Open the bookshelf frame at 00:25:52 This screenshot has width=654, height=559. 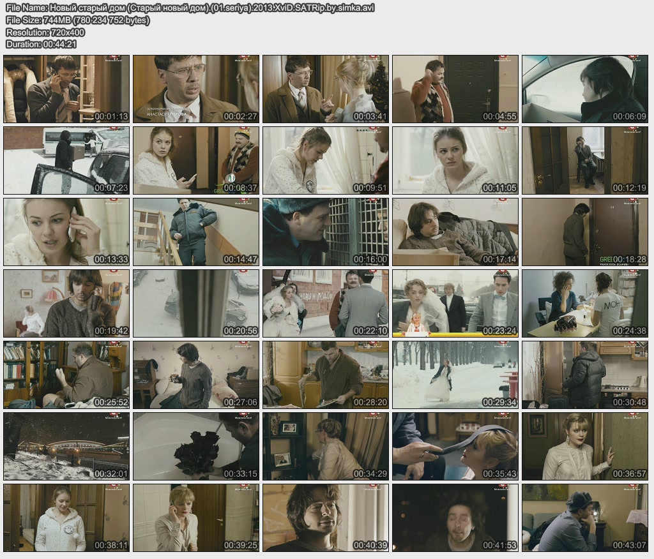(x=66, y=375)
